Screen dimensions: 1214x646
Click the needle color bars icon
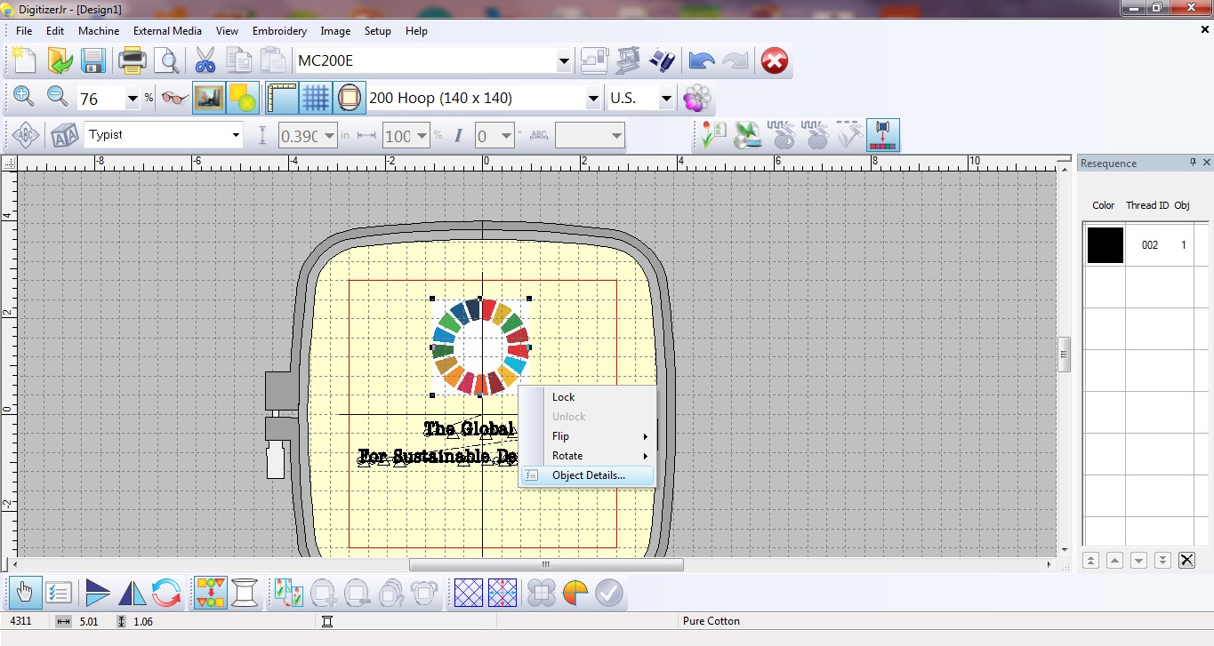883,135
